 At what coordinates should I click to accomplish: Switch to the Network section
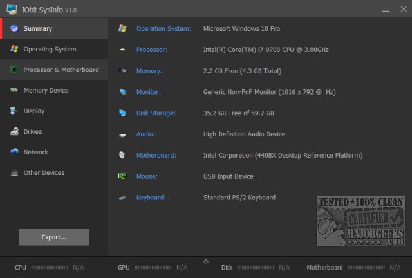[35, 152]
